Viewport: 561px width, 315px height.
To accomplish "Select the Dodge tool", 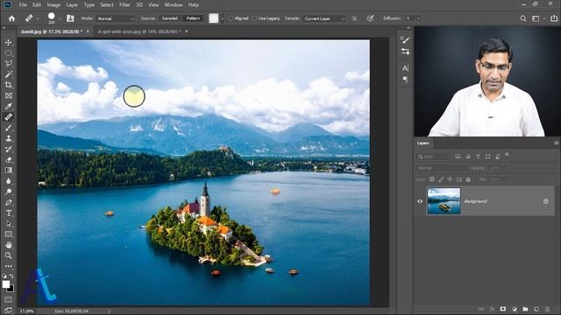I will (x=8, y=192).
